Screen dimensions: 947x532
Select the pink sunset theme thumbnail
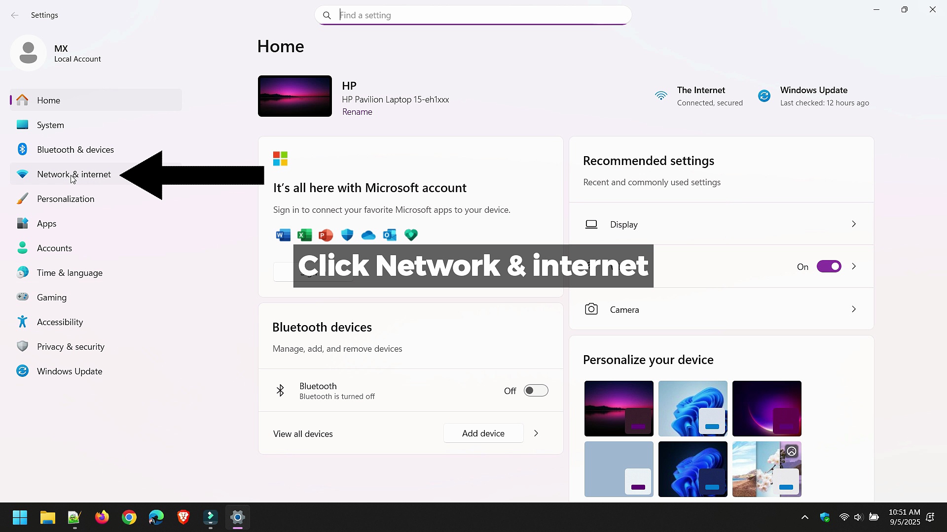point(619,408)
